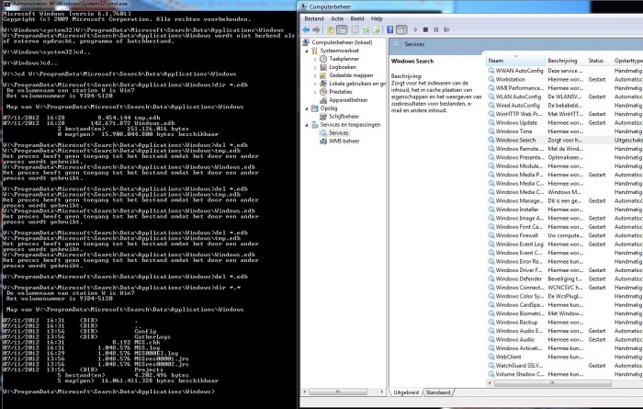The width and height of the screenshot is (643, 409).
Task: Click the Start Service play icon
Action: coord(415,29)
